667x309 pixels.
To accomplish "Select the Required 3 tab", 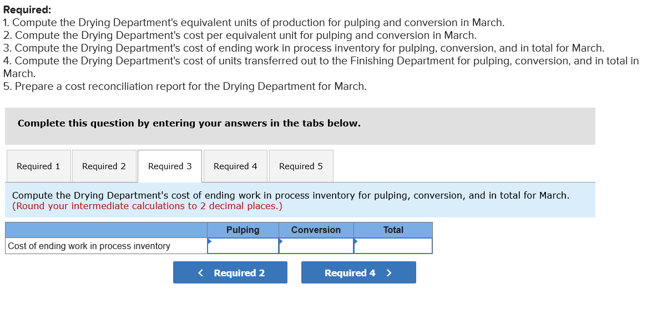I will (x=170, y=166).
